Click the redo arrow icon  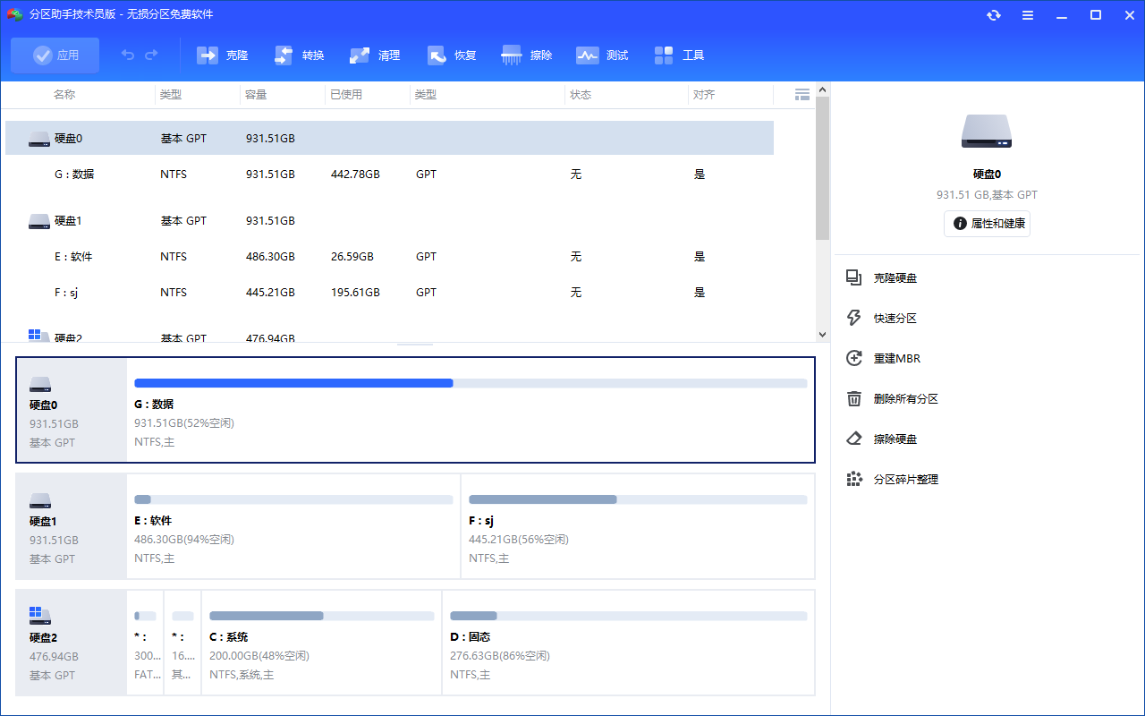point(151,55)
